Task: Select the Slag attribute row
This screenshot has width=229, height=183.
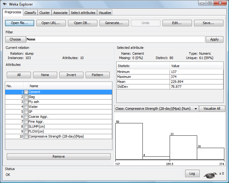Action: pyautogui.click(x=59, y=97)
